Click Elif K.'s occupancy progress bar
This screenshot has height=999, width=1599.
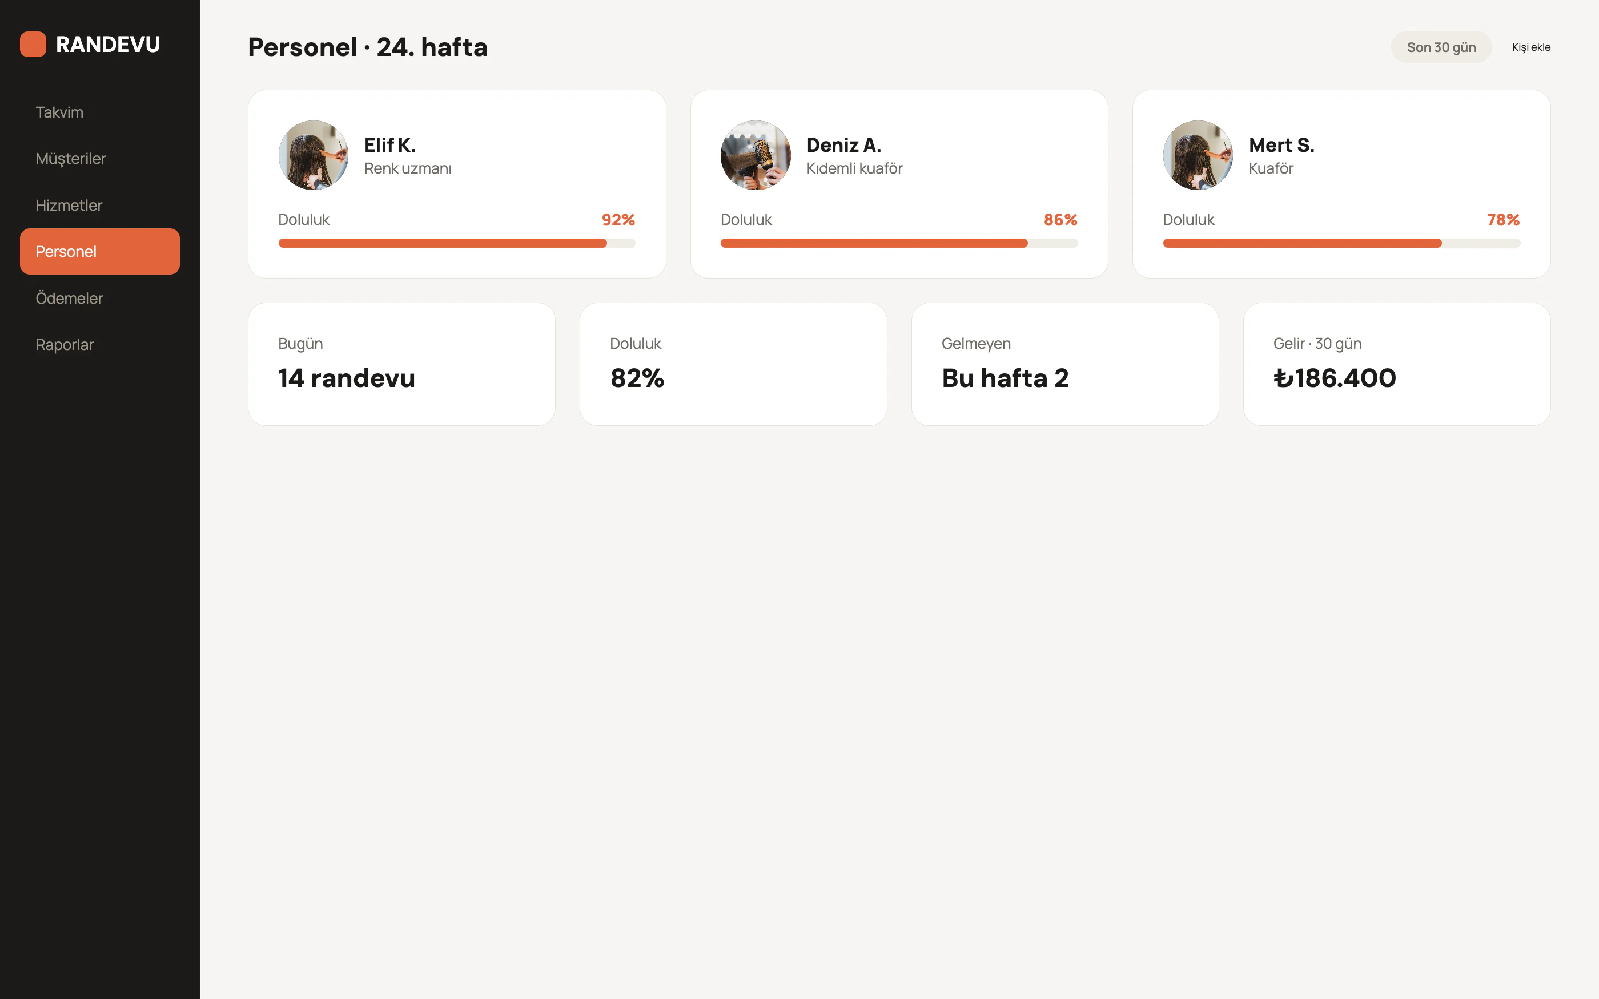(457, 243)
